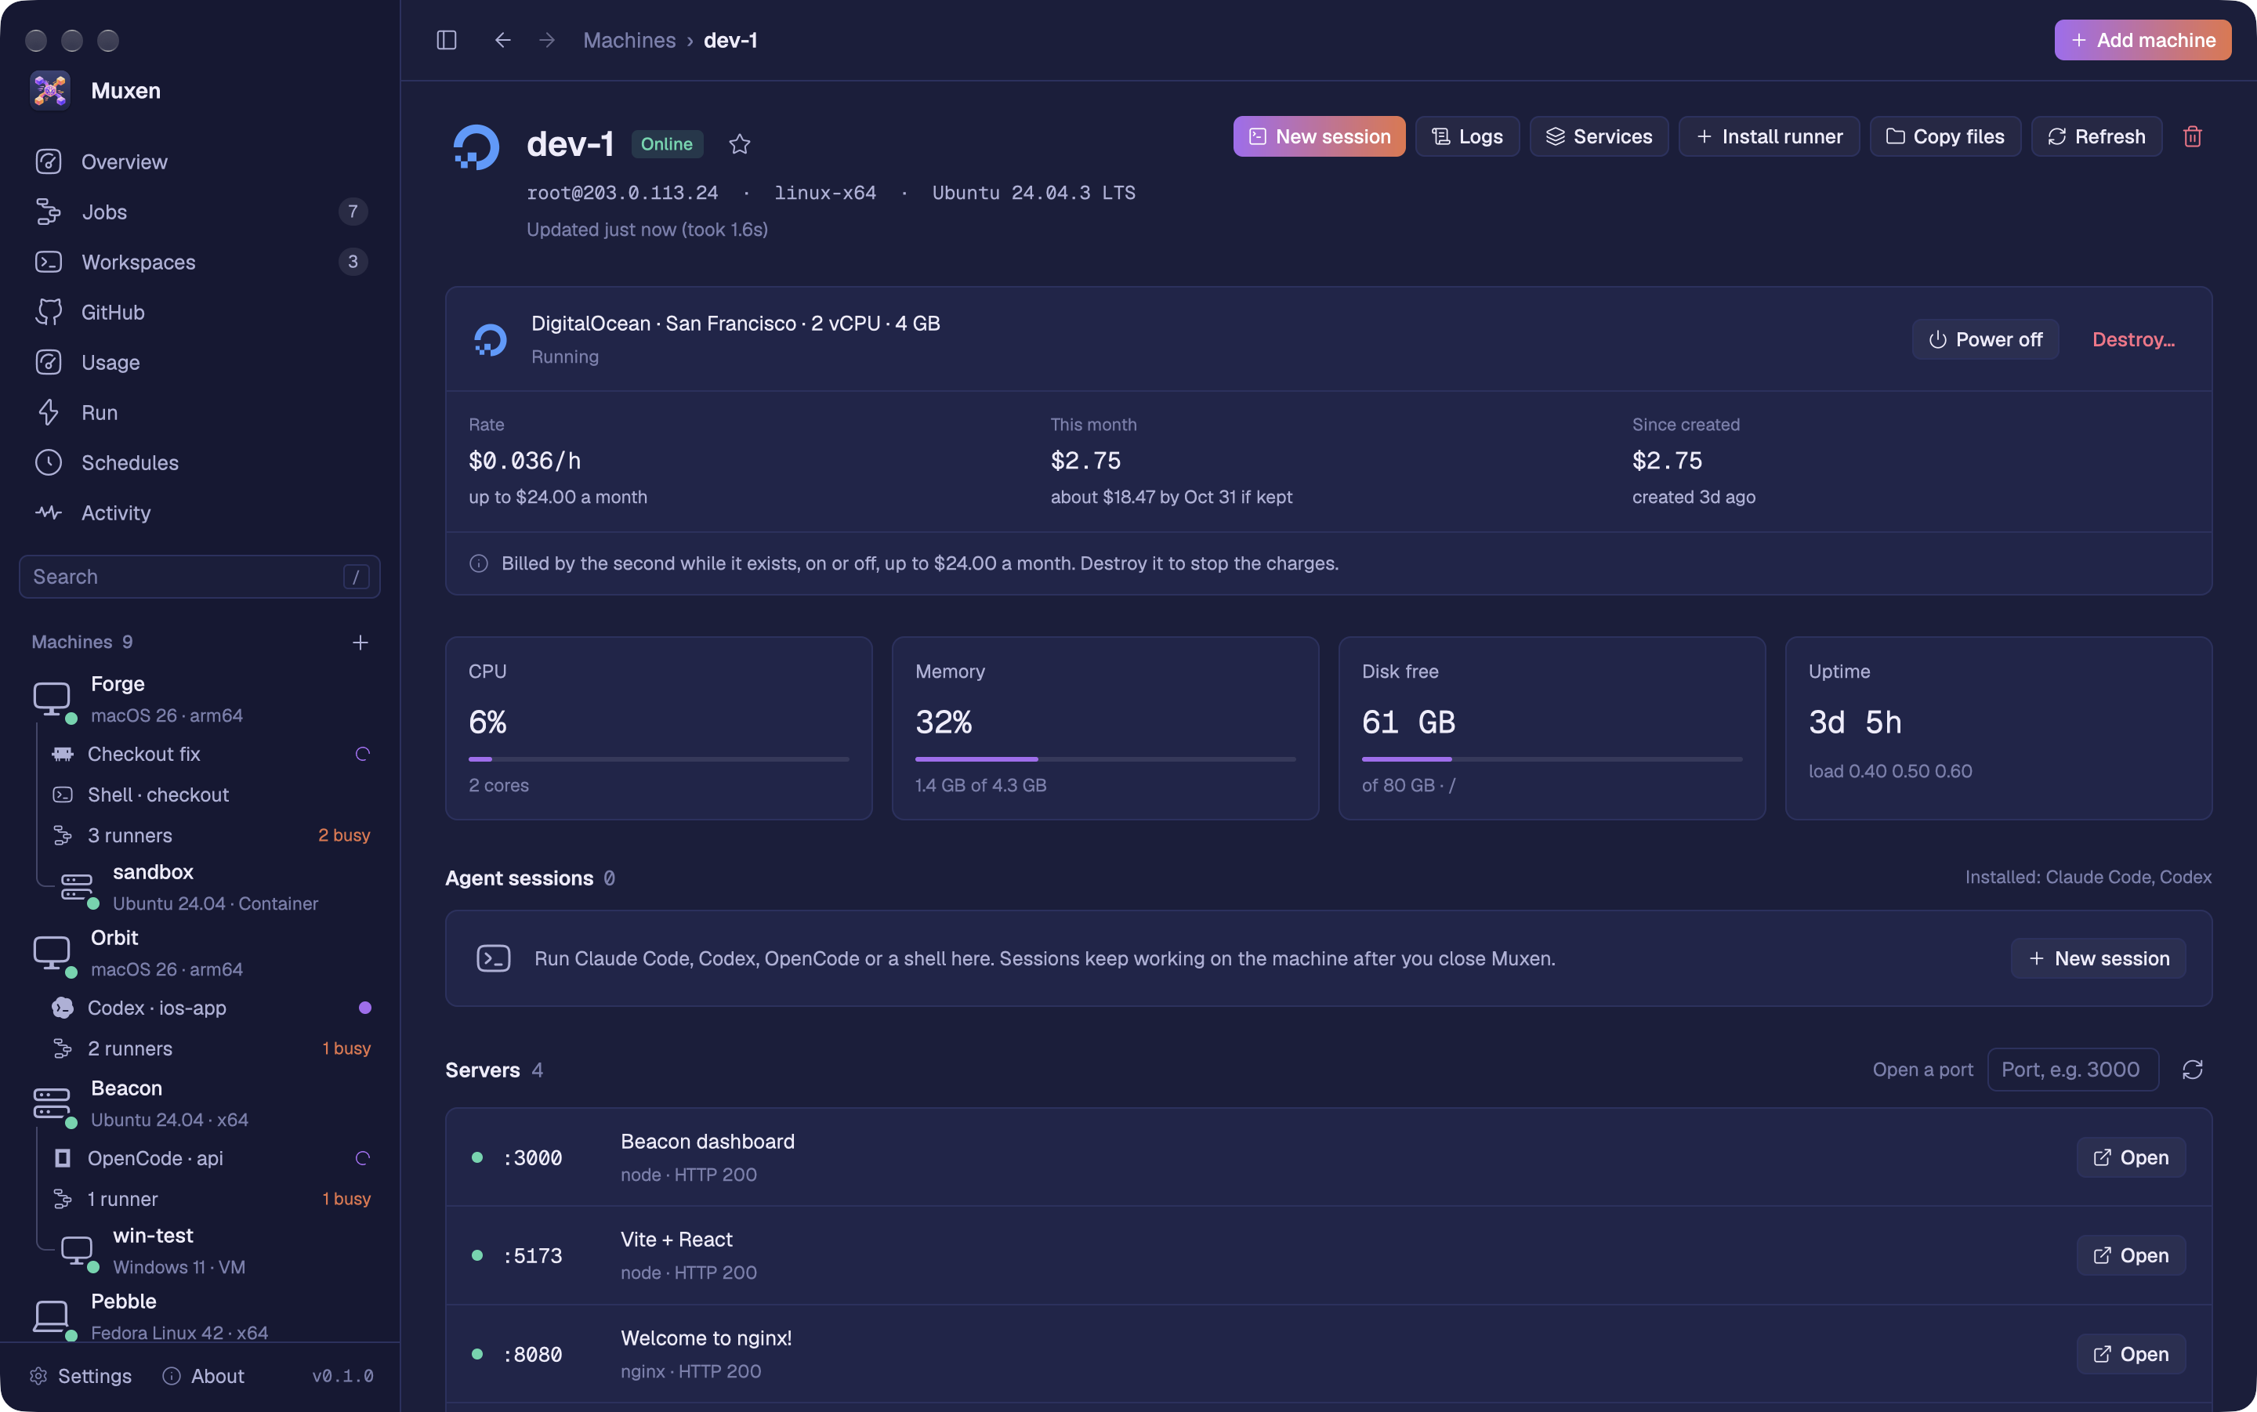
Task: Power off the DigitalOcean droplet
Action: 1985,340
